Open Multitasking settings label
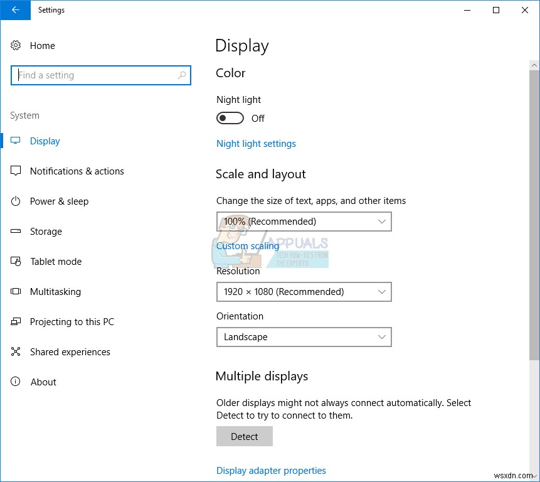This screenshot has width=540, height=482. point(55,292)
